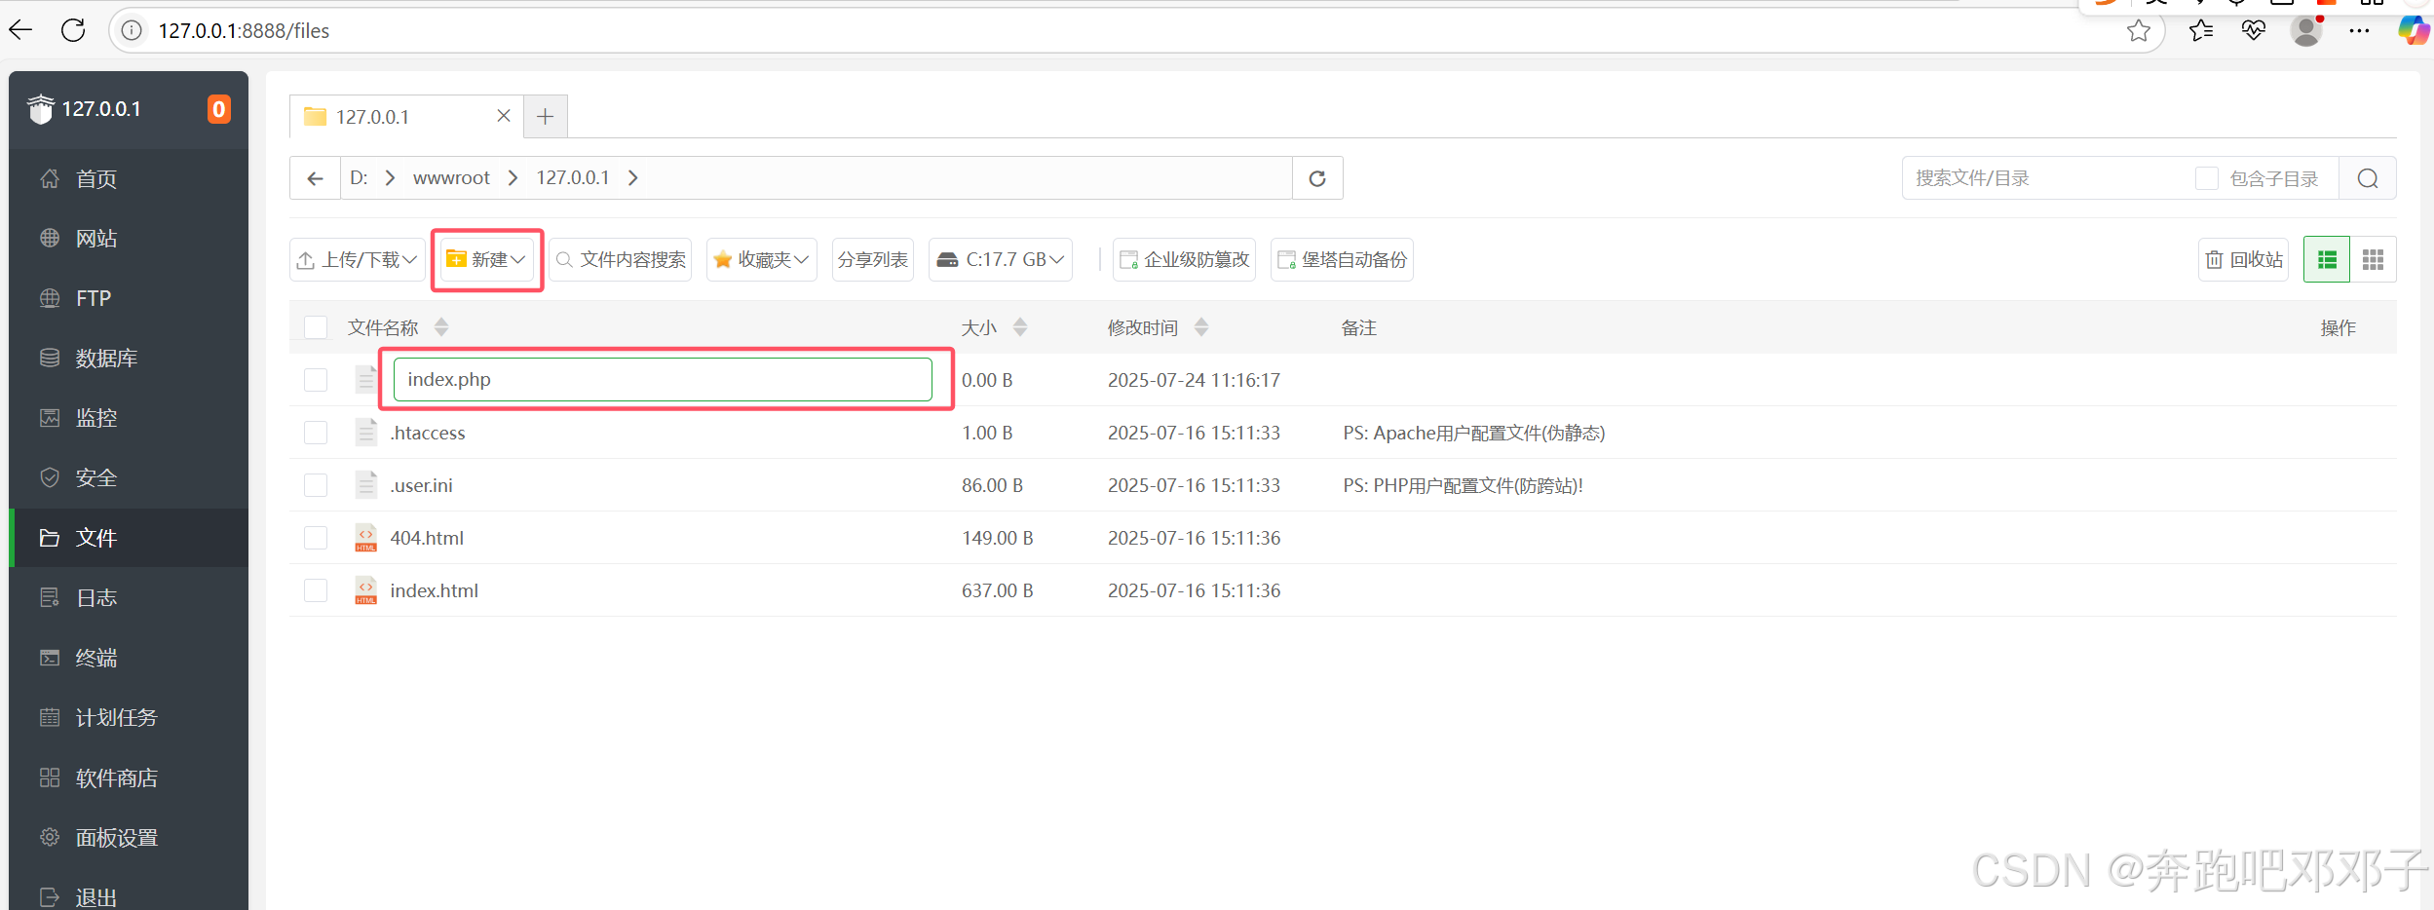Open the favorites (收藏夹) dropdown

[762, 260]
